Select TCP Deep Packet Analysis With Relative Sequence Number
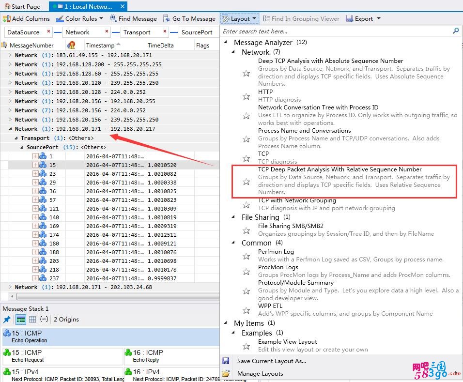 click(x=340, y=169)
